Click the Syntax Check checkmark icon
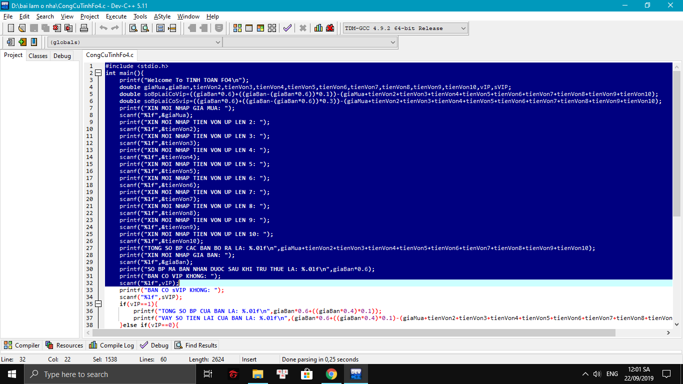Screen dimensions: 683x384 tap(287, 28)
